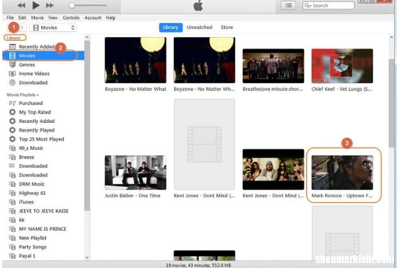Open the File menu

pos(10,18)
